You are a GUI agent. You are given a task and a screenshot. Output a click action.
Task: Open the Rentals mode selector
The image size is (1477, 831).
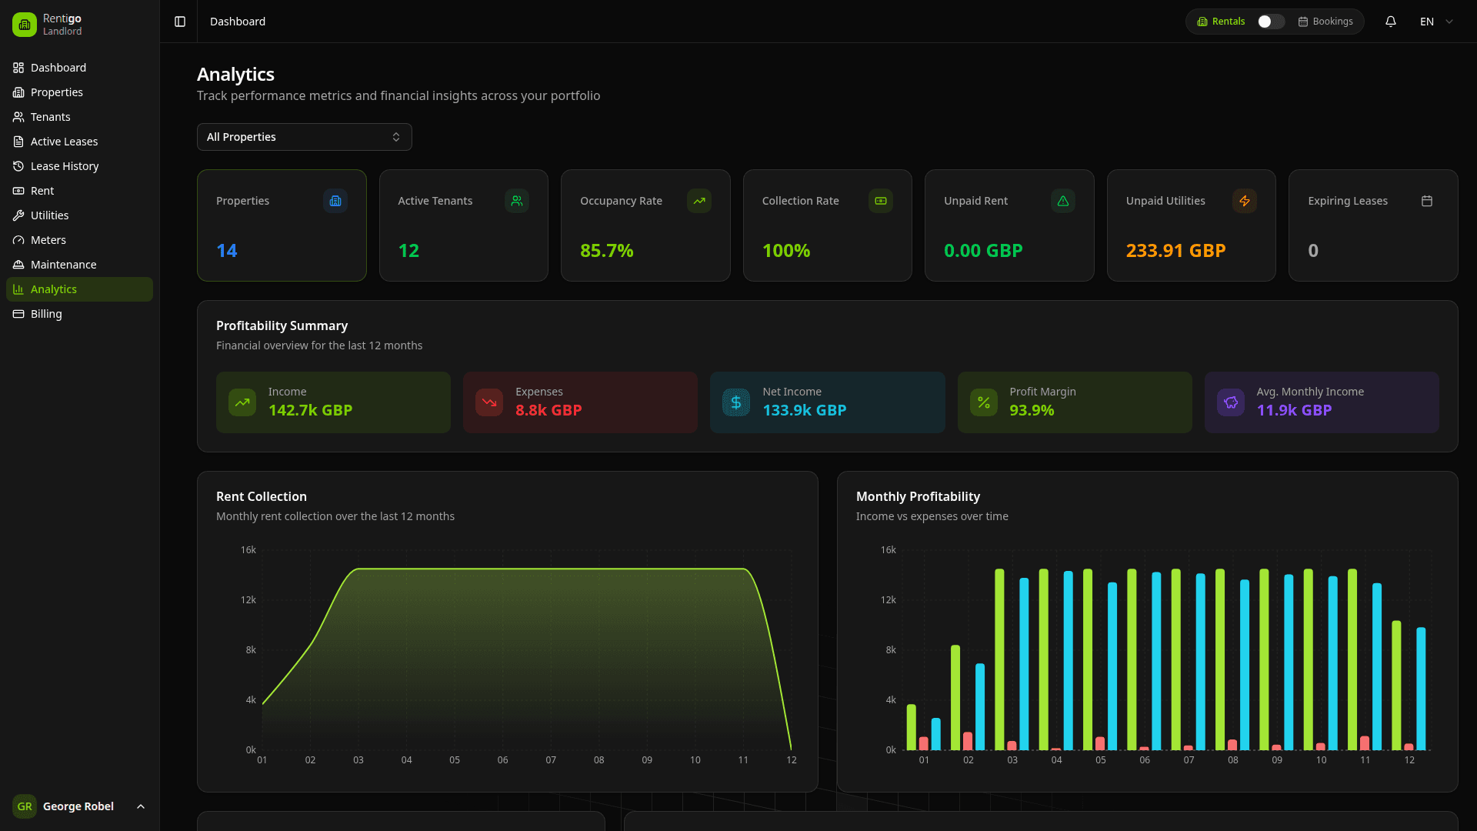pyautogui.click(x=1221, y=22)
